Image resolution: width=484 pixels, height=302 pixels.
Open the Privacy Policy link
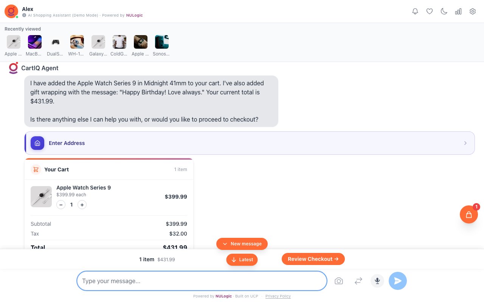point(278,296)
